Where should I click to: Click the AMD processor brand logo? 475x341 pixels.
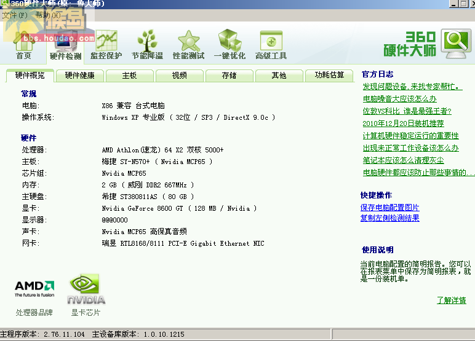pos(34,289)
